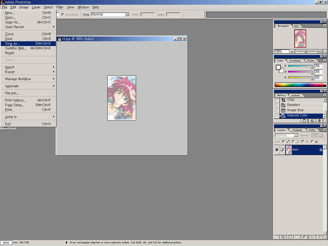Toggle lock image pixels checkbox

point(293,141)
